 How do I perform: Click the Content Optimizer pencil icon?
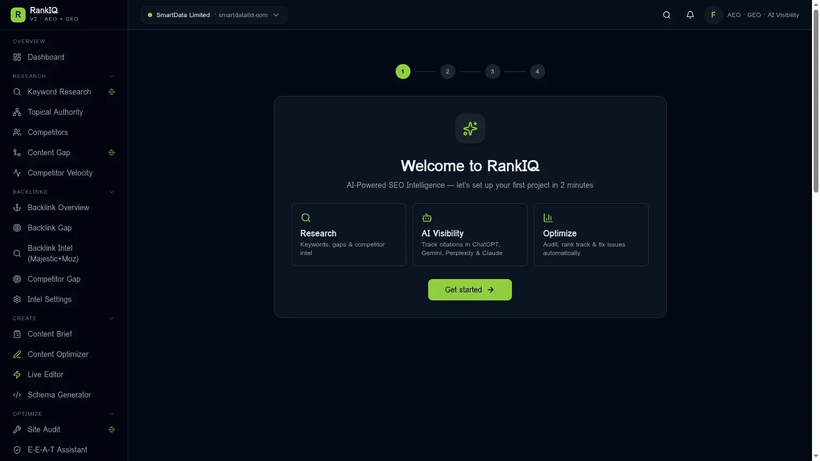[x=17, y=354]
